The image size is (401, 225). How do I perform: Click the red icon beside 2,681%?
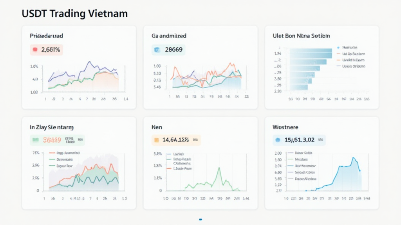(x=35, y=50)
